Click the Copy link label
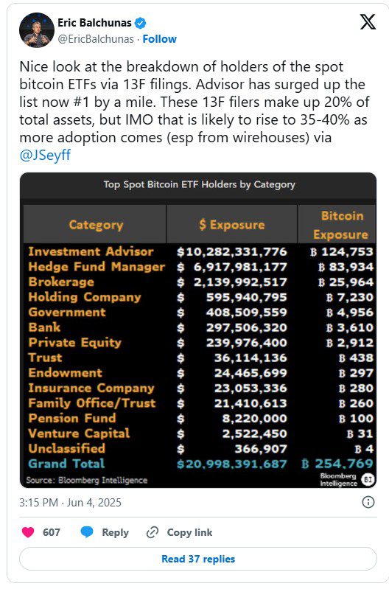 click(189, 532)
